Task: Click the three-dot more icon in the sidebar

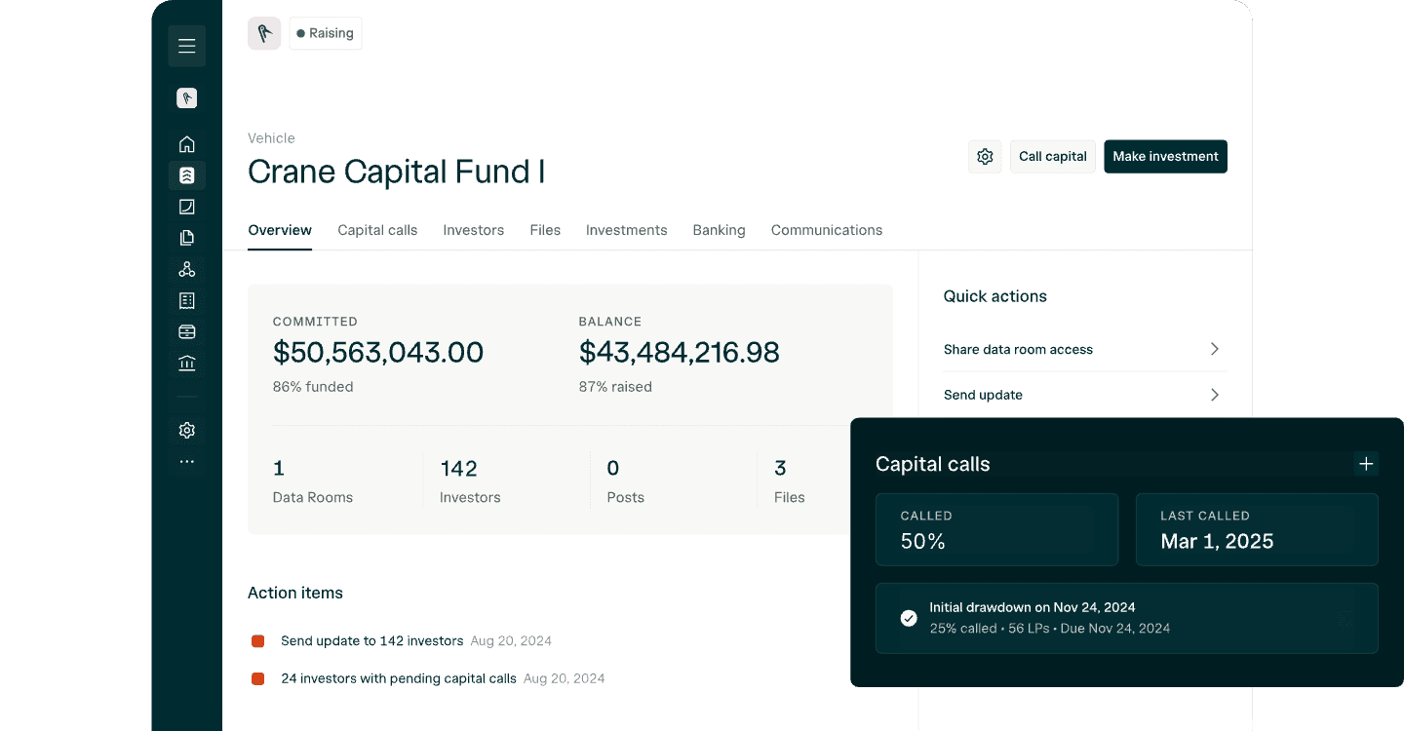Action: (187, 462)
